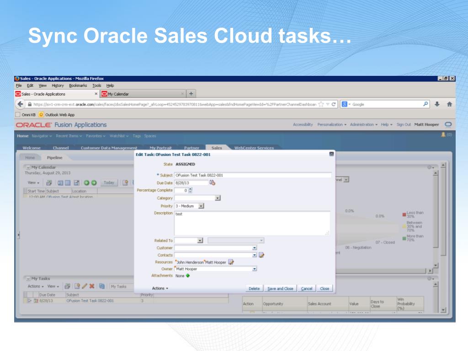Expand the 8/28/13 task row triangle
The width and height of the screenshot is (468, 351).
(30, 301)
